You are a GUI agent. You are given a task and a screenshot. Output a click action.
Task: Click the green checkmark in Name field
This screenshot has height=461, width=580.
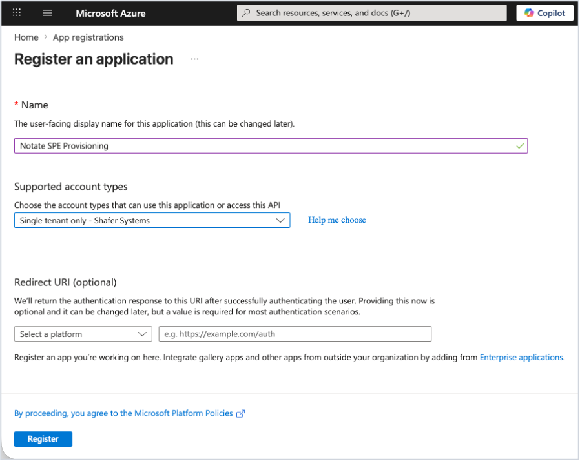pyautogui.click(x=520, y=146)
